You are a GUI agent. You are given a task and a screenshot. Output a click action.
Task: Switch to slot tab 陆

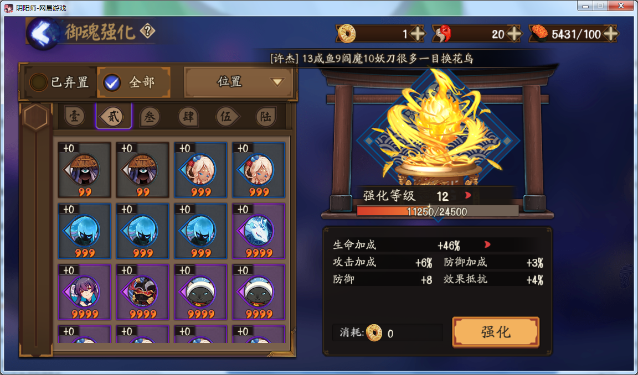pos(266,117)
